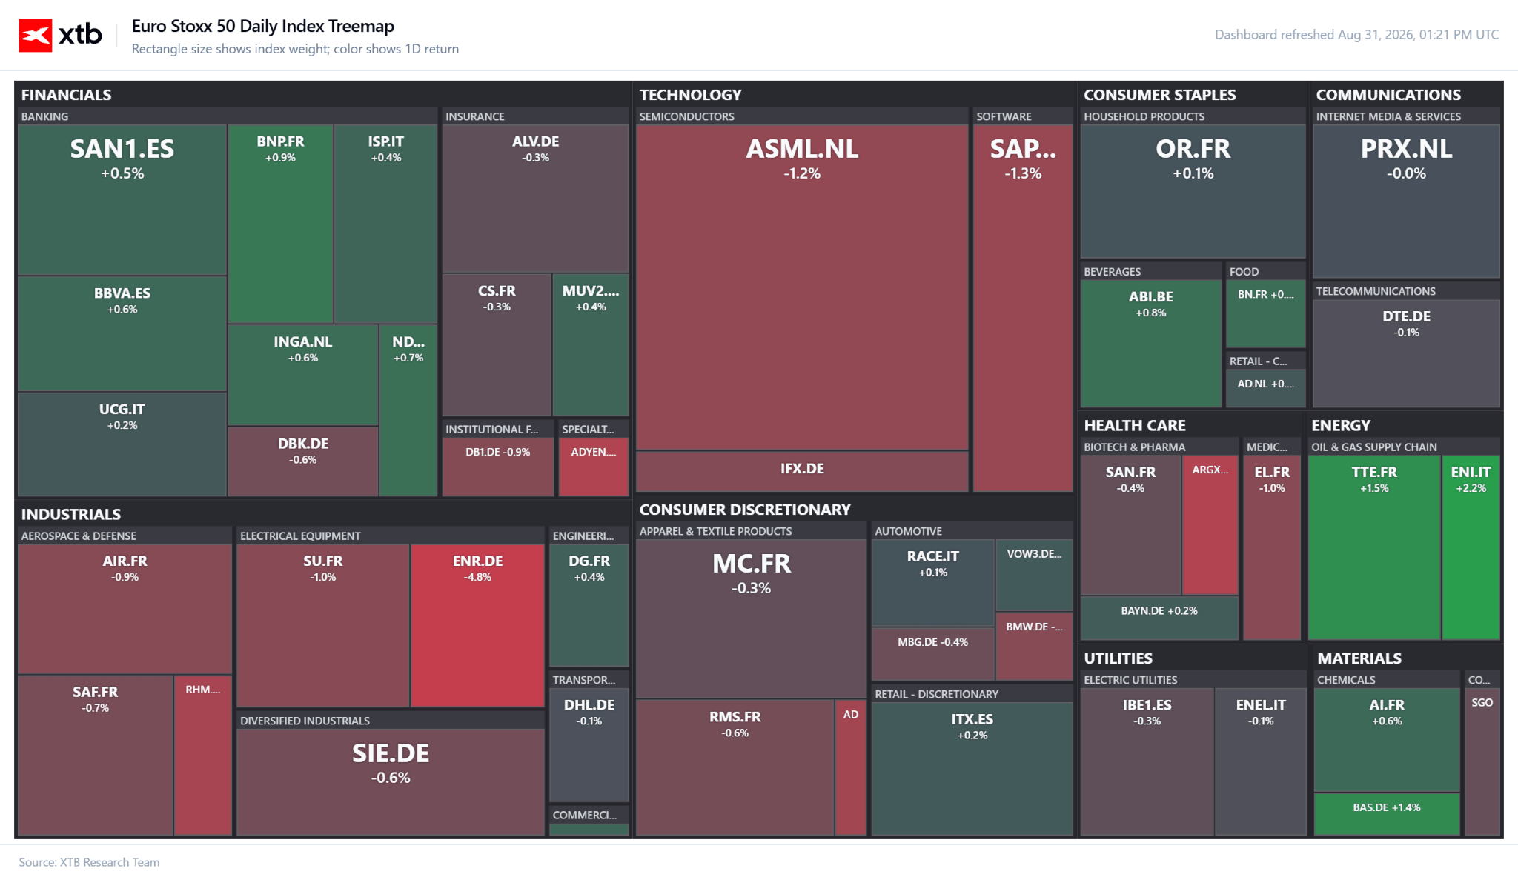This screenshot has height=877, width=1518.
Task: Select the SIE.DE diversified industrials tile
Action: 391,782
